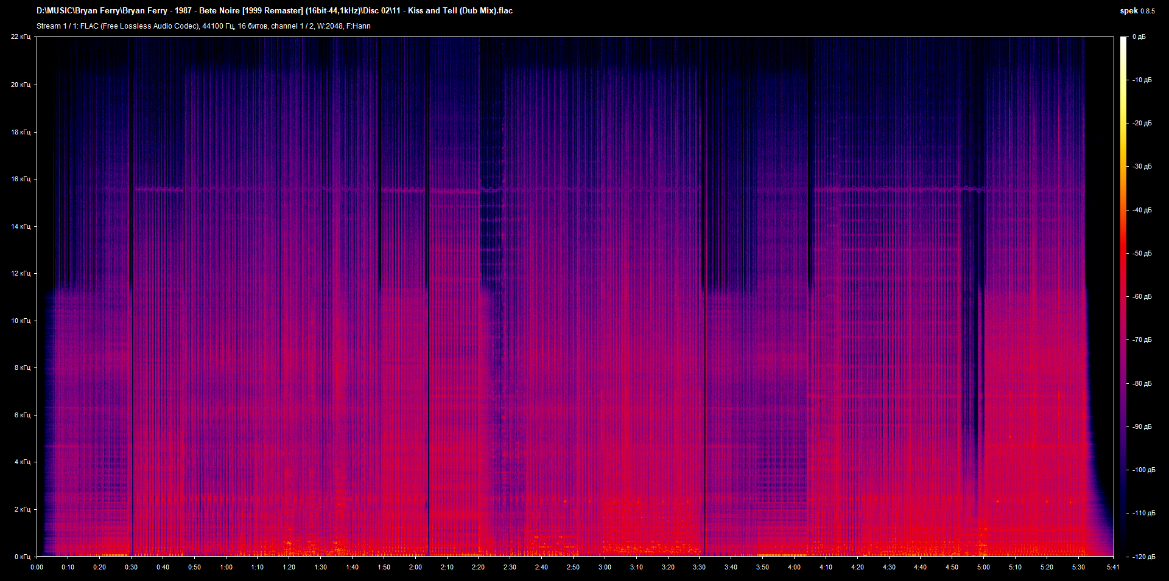Click the 16 кГц frequency label

21,179
